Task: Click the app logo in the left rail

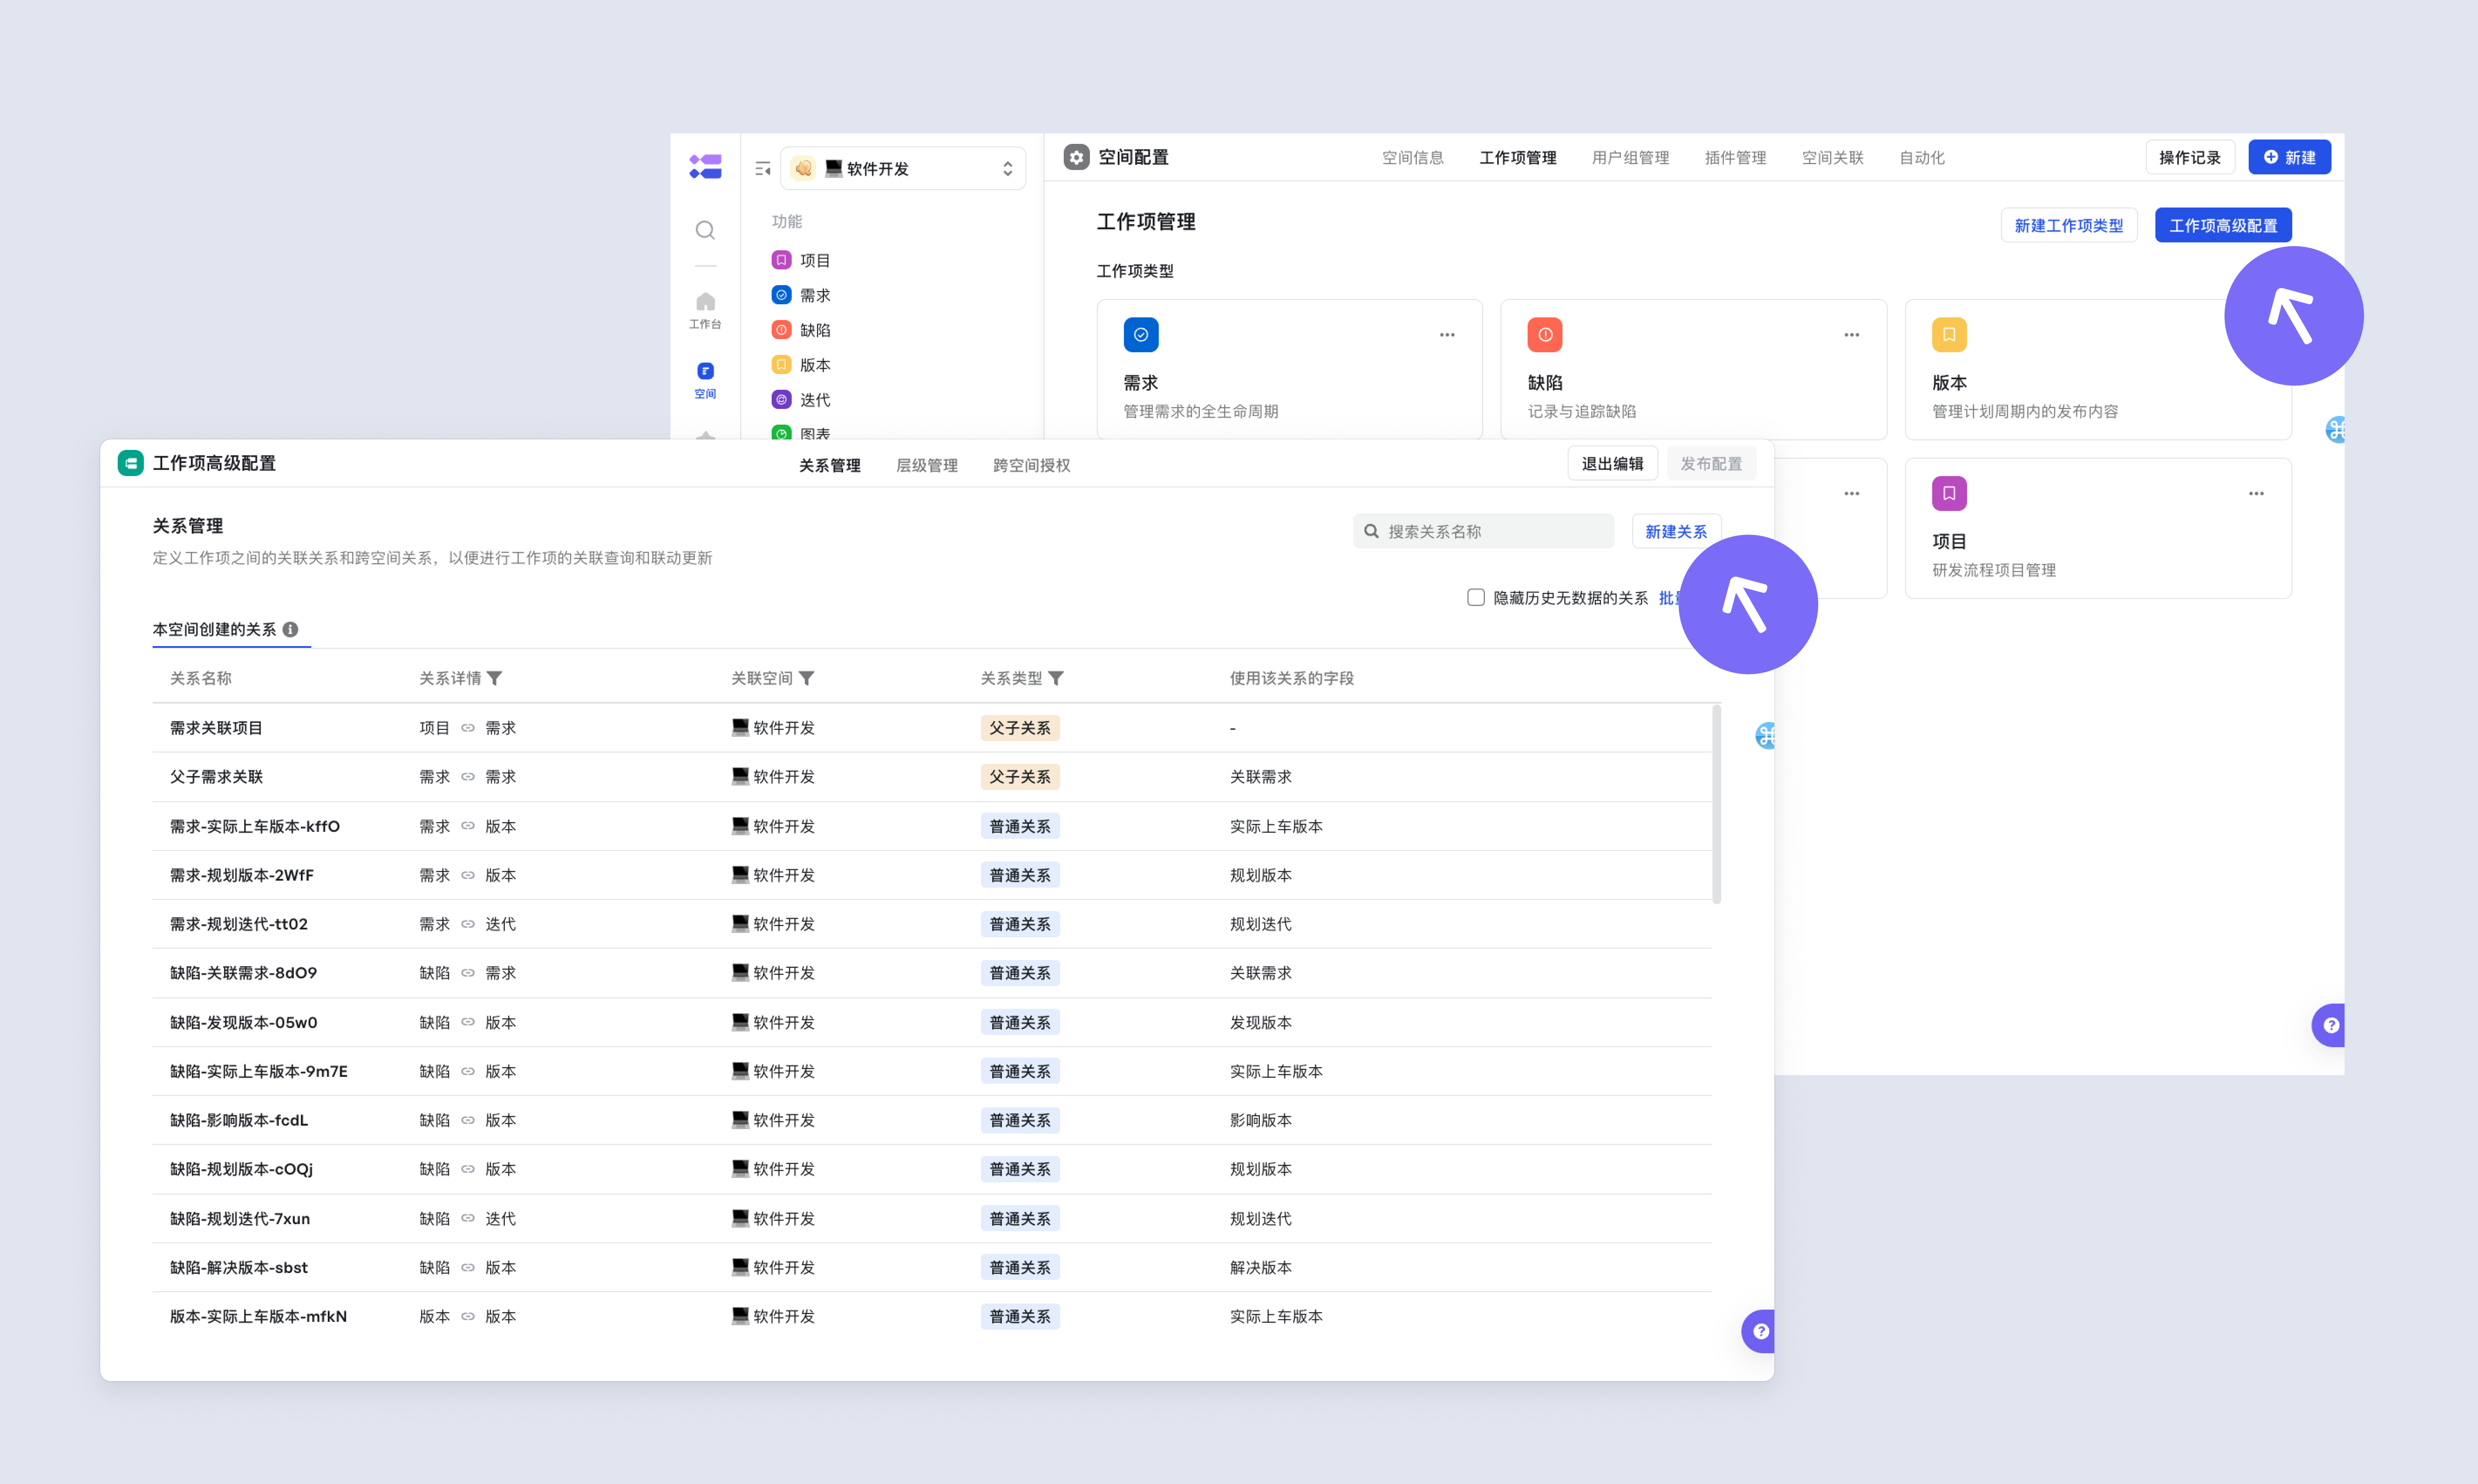Action: (x=705, y=166)
